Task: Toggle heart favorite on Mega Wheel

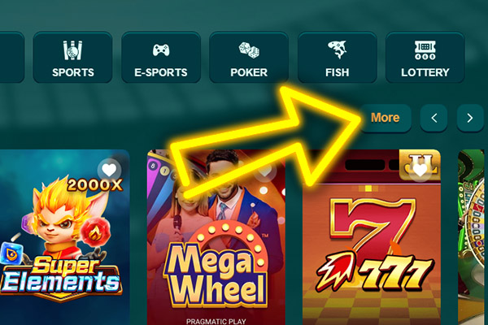Action: (x=265, y=170)
